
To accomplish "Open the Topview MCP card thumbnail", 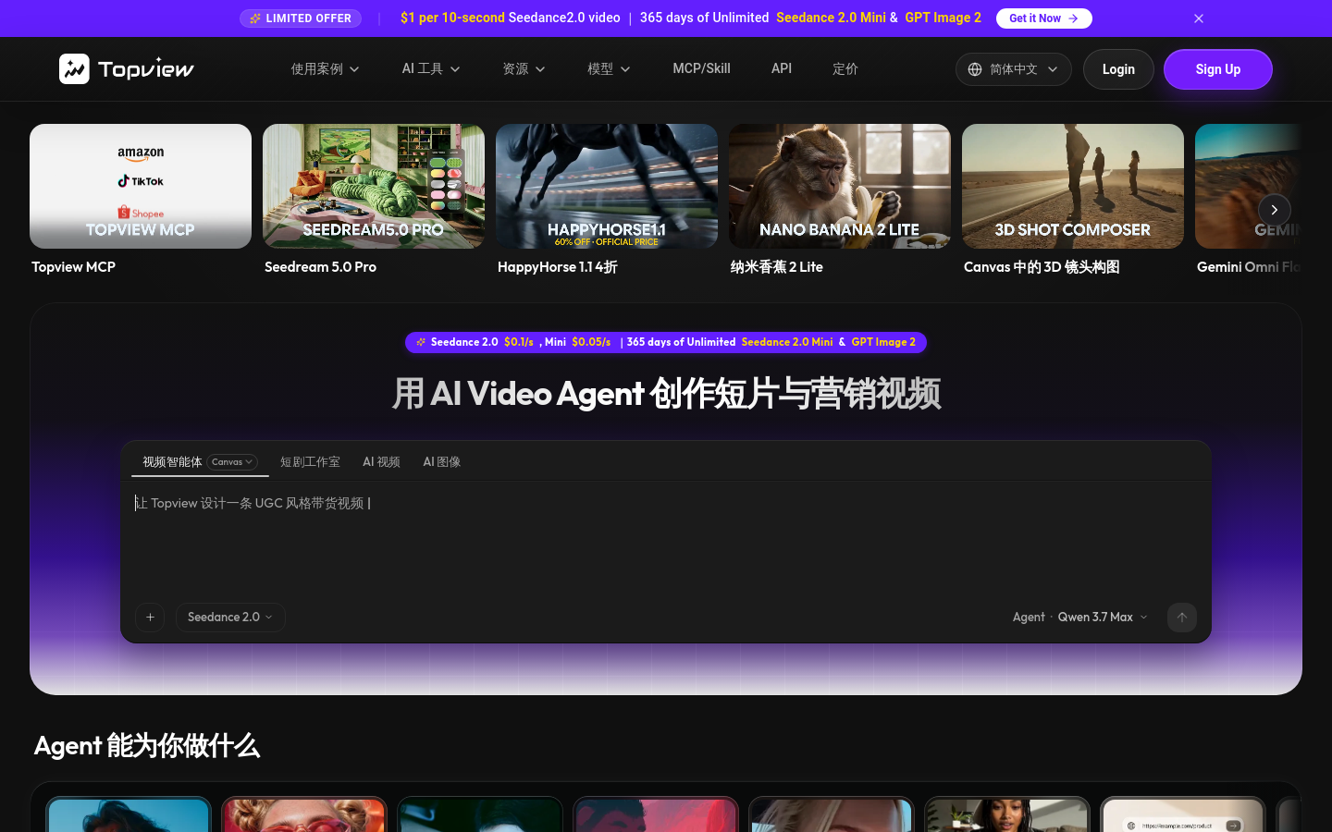I will pyautogui.click(x=141, y=186).
